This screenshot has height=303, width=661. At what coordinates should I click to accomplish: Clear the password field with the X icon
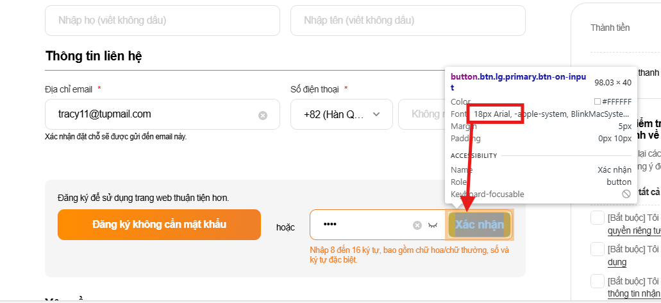pyautogui.click(x=417, y=225)
